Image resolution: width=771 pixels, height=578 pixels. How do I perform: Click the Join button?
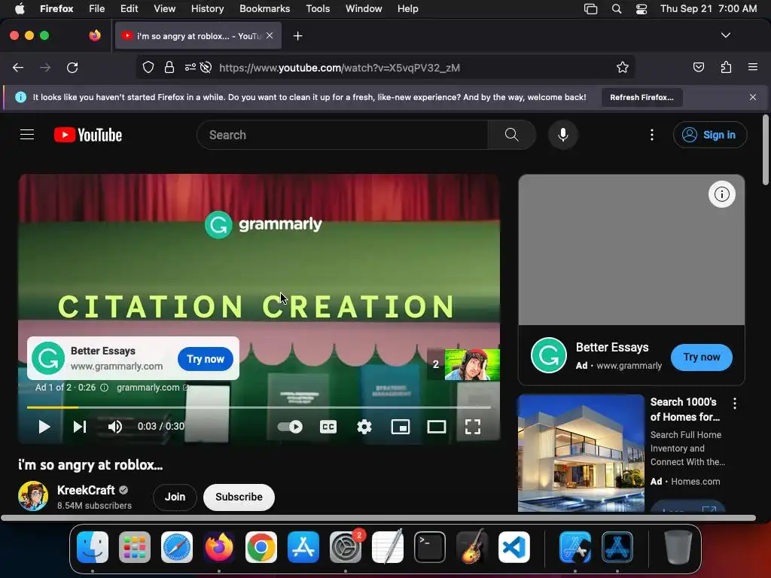pyautogui.click(x=175, y=497)
